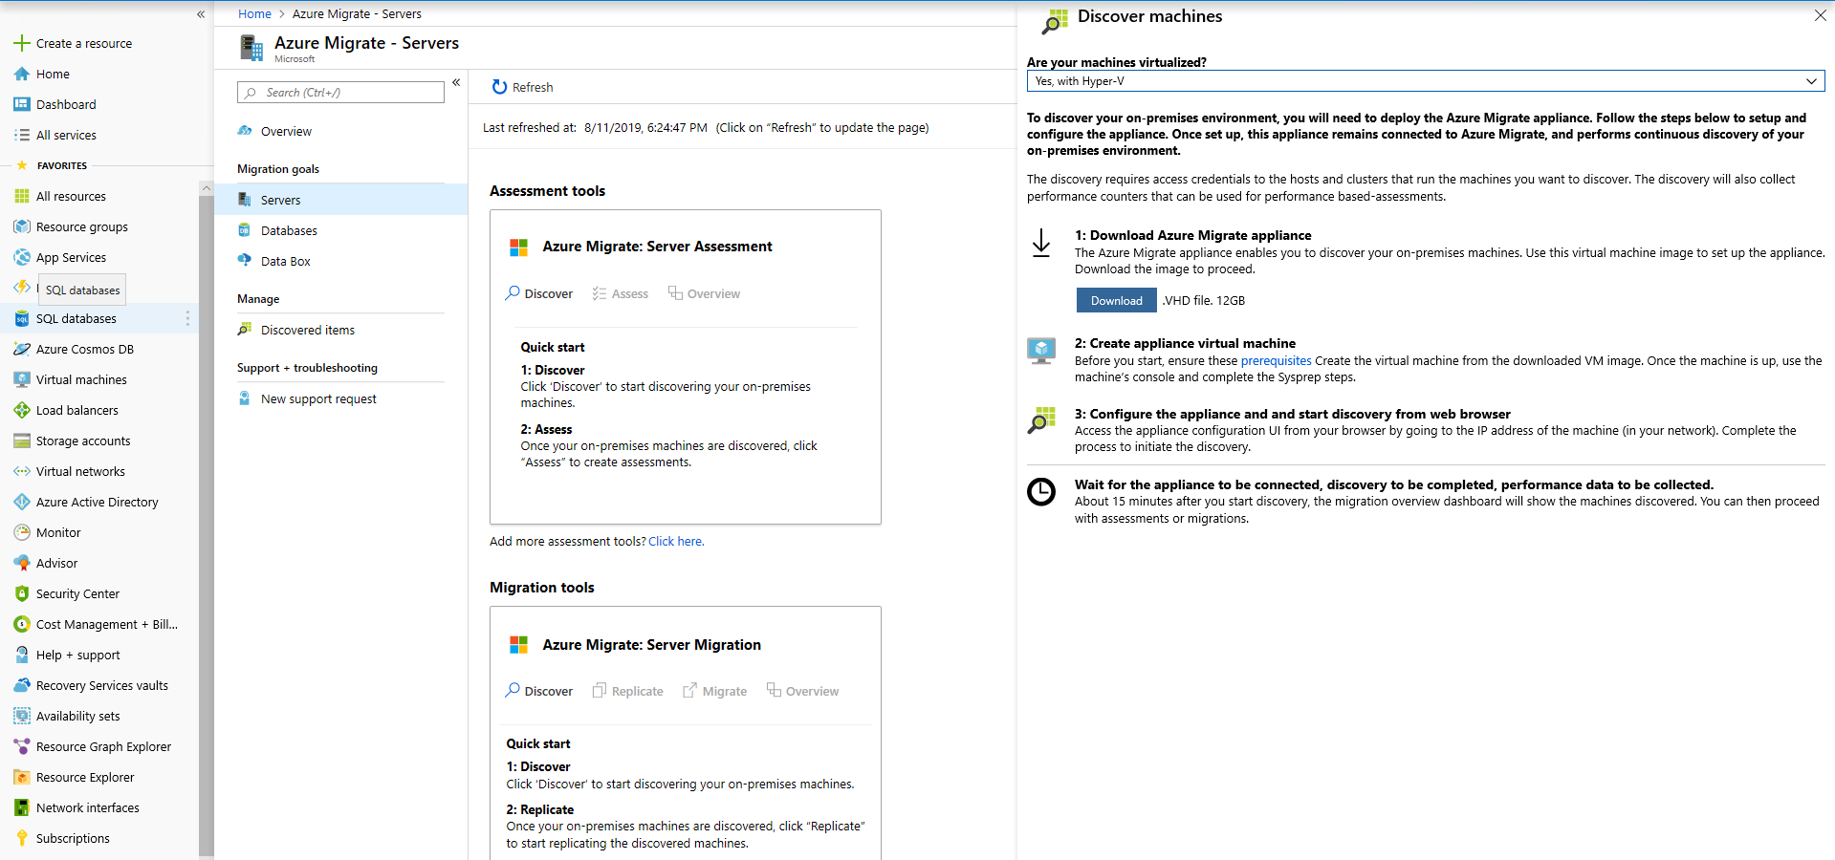This screenshot has height=860, width=1835.
Task: Open Security Center from the sidebar
Action: 77,593
